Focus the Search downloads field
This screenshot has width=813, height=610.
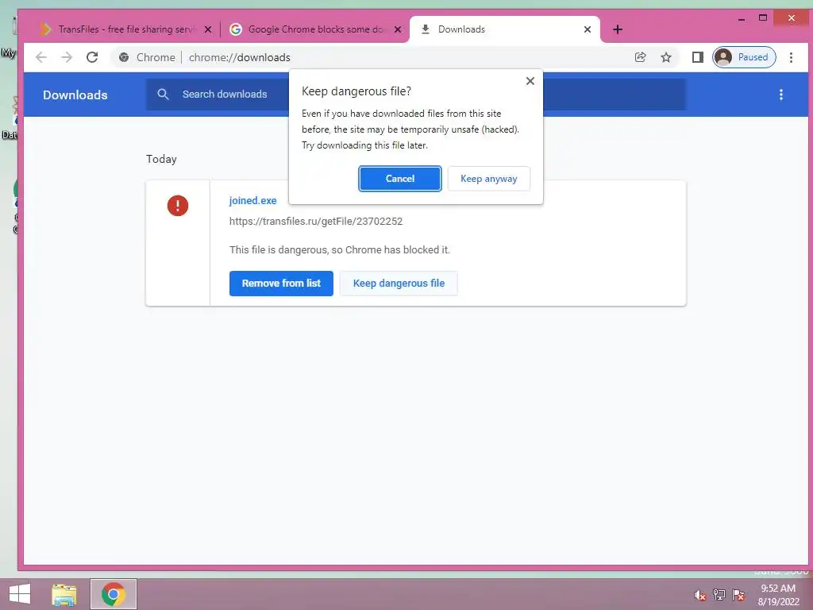click(416, 95)
